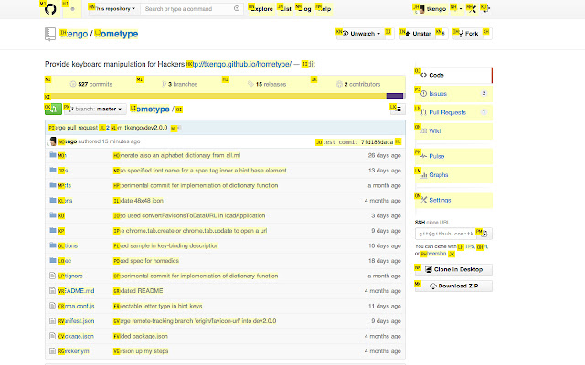The width and height of the screenshot is (585, 365).
Task: Open the Pull Requests tab
Action: (x=453, y=112)
